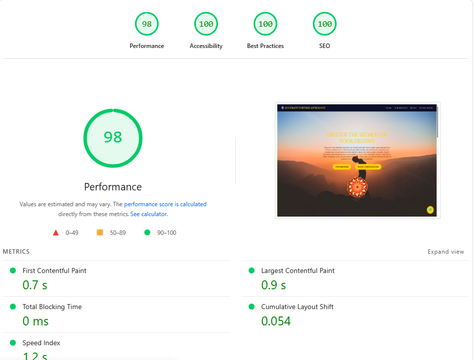Open the Best Practices score gauge
This screenshot has height=360, width=475.
click(265, 24)
